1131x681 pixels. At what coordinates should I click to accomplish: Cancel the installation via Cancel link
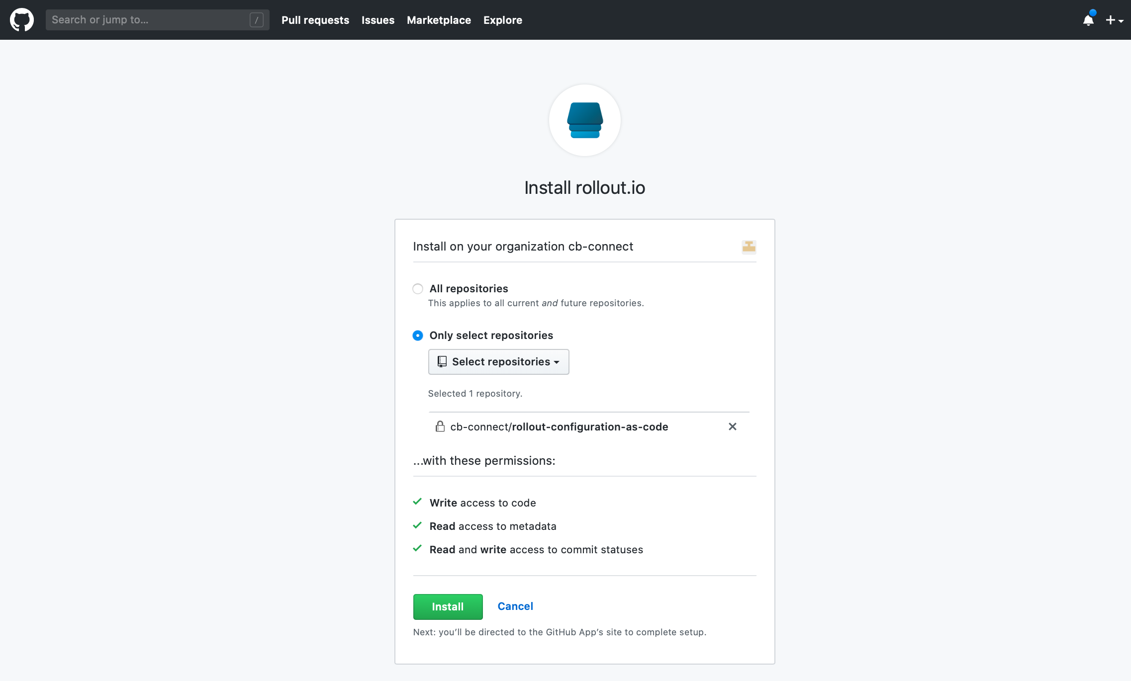515,606
